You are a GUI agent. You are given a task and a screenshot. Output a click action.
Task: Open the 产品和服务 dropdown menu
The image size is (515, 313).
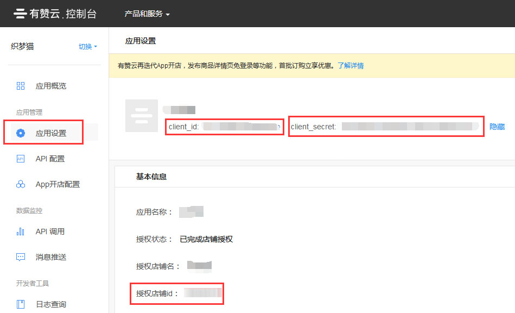pos(147,14)
